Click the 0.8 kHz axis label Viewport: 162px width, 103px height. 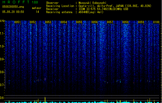[x=2, y=72]
